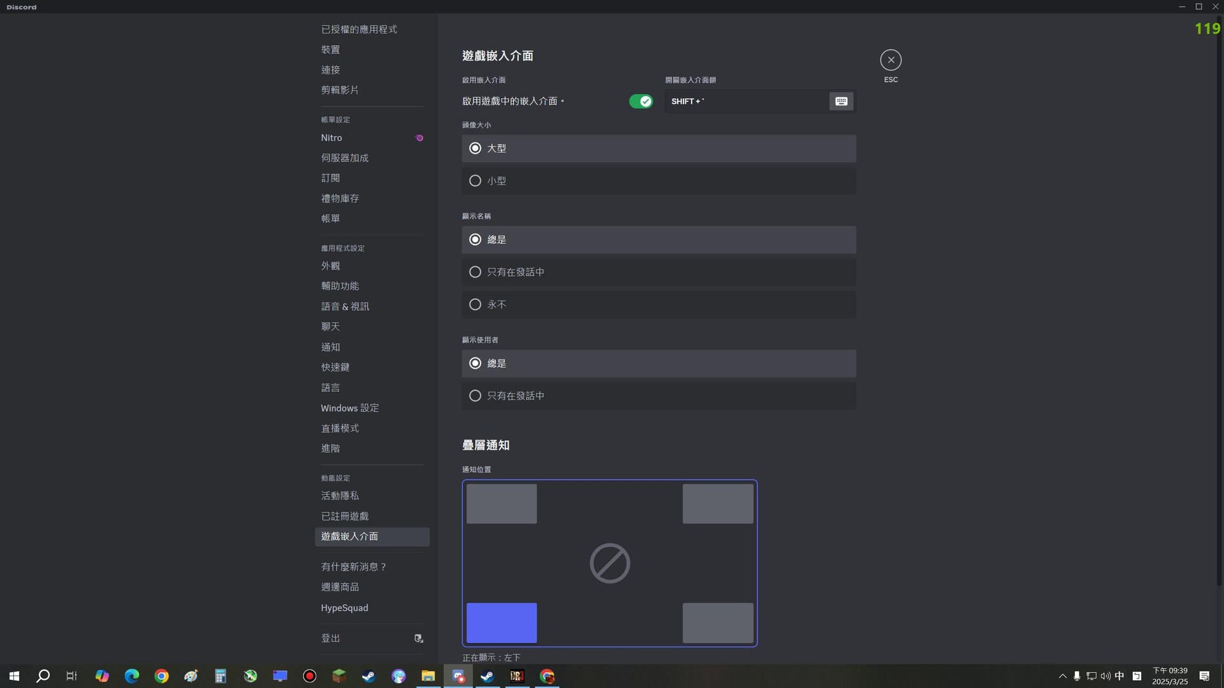The width and height of the screenshot is (1224, 688).
Task: Select 只有在發話中 under 顯示使用者
Action: [659, 396]
